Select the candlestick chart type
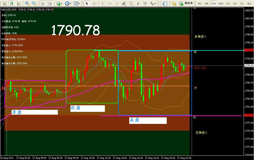Viewport: 254px width, 160px height. tap(12, 4)
